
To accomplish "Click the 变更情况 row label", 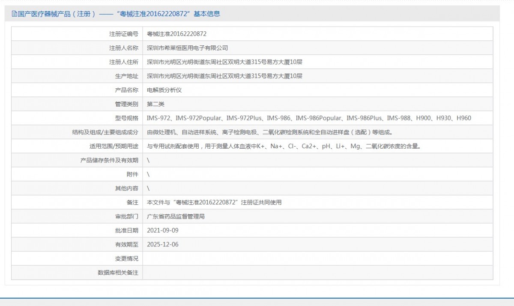I will pos(126,259).
